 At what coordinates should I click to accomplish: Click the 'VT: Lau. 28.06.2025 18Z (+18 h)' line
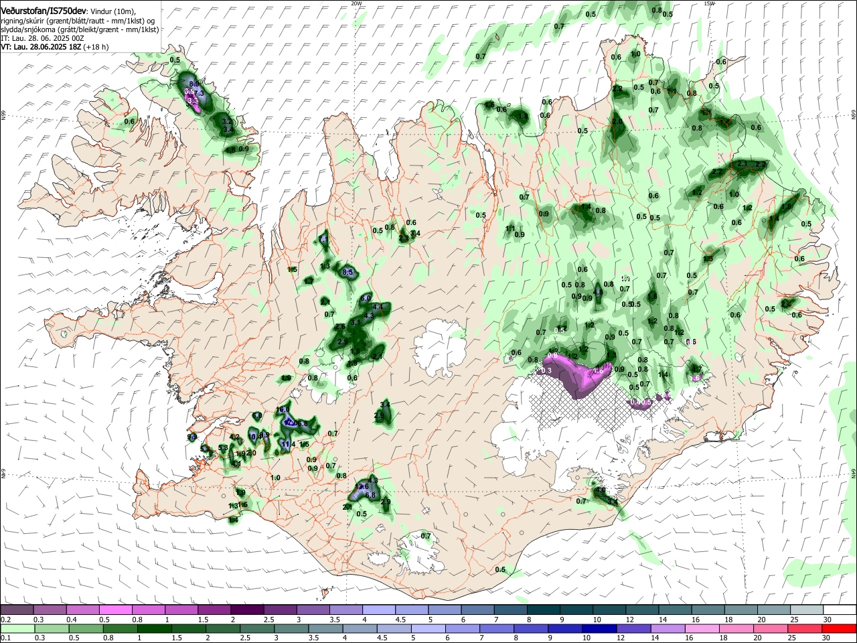pyautogui.click(x=54, y=47)
